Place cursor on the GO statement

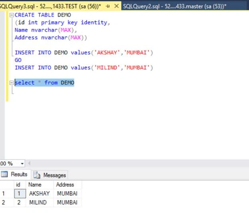coord(18,60)
